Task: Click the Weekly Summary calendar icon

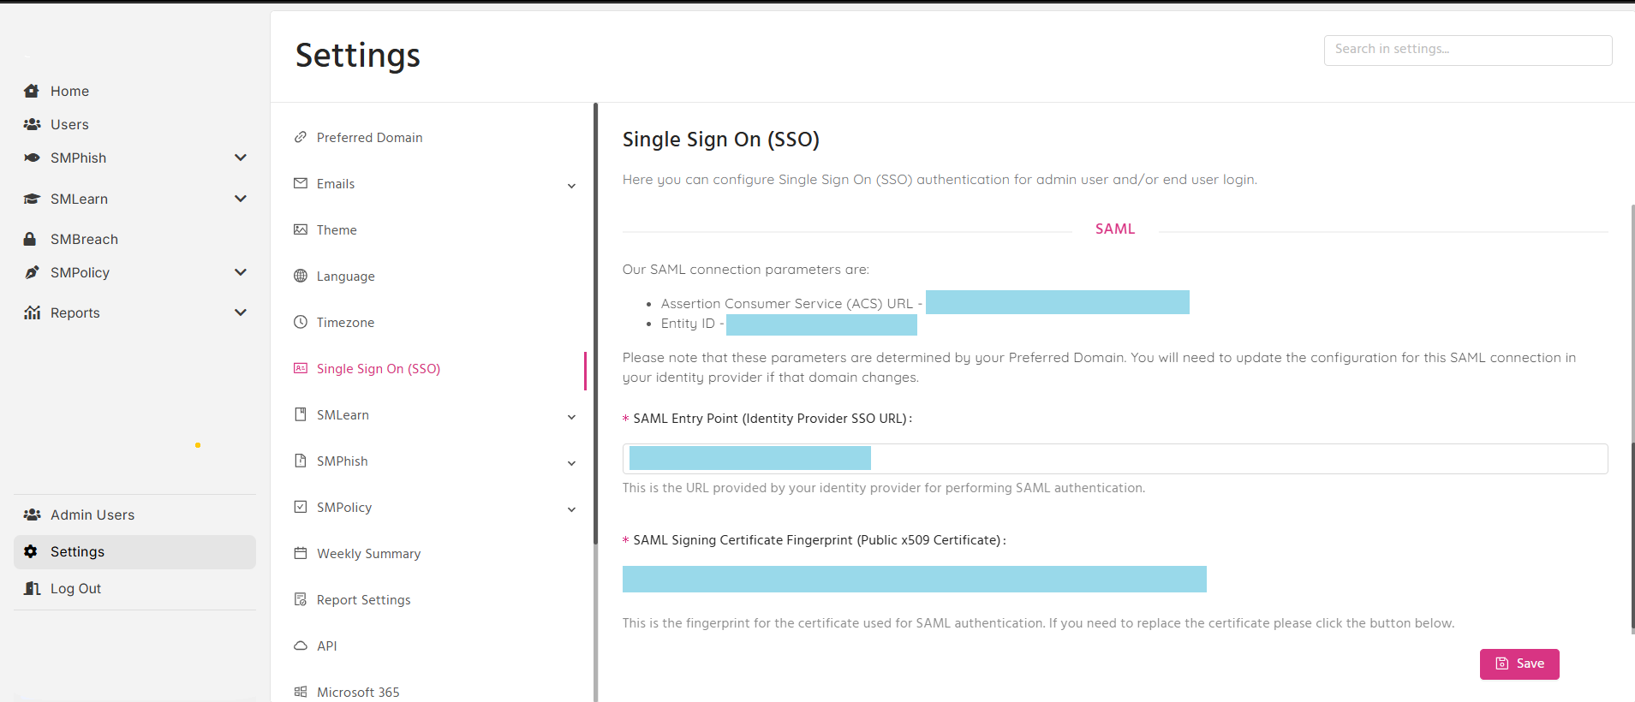Action: 301,553
